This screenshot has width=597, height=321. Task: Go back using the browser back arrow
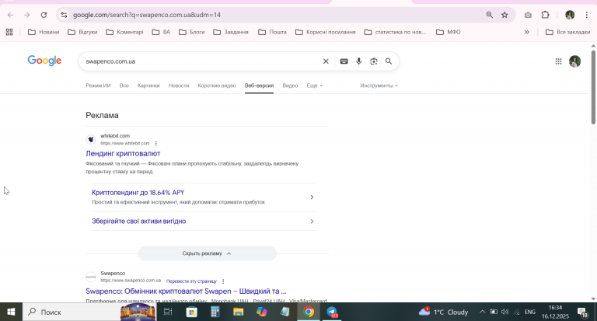pos(10,15)
